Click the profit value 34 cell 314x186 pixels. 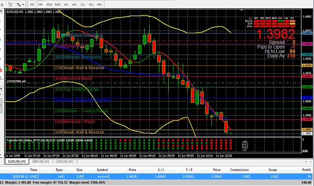(309, 176)
